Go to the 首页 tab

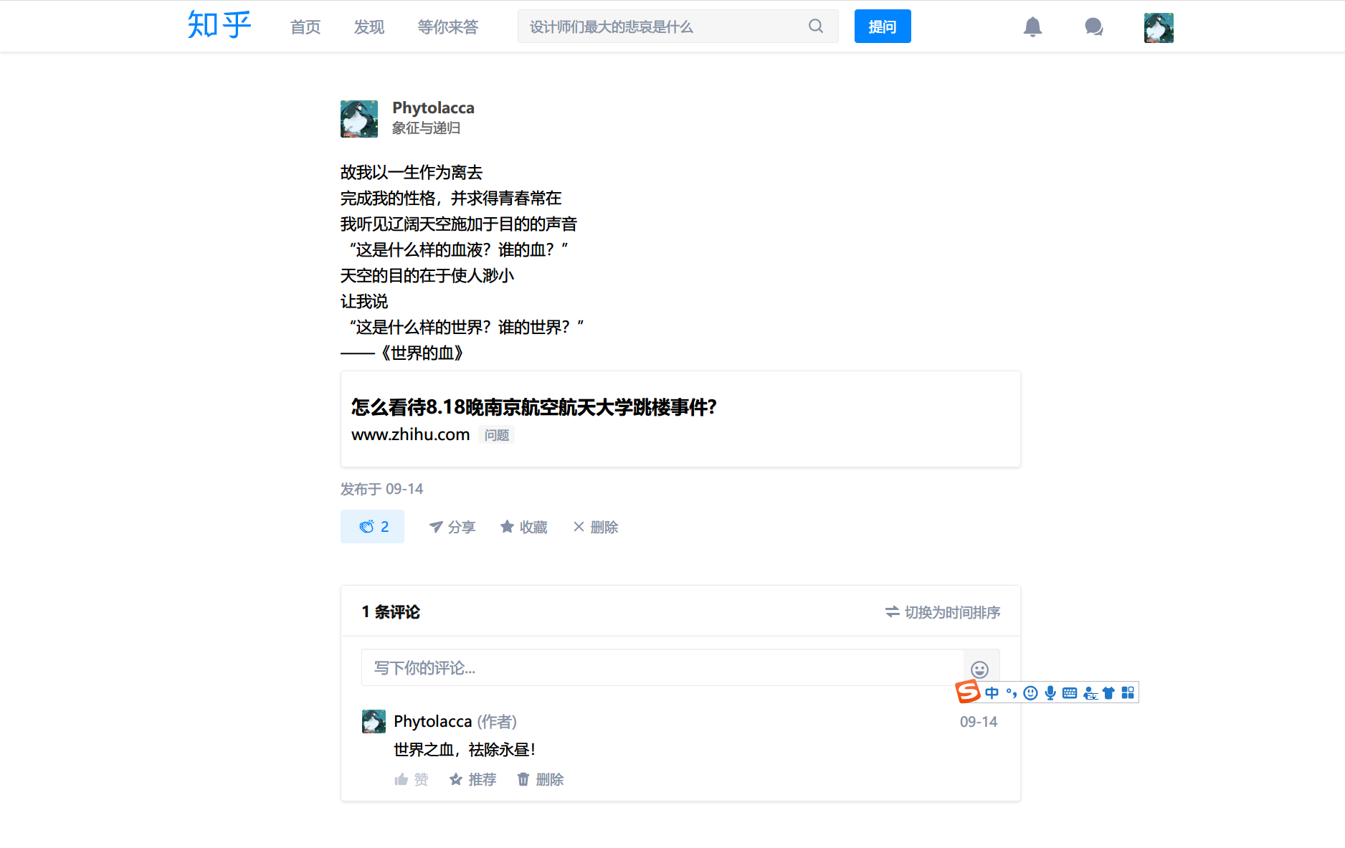pyautogui.click(x=305, y=27)
